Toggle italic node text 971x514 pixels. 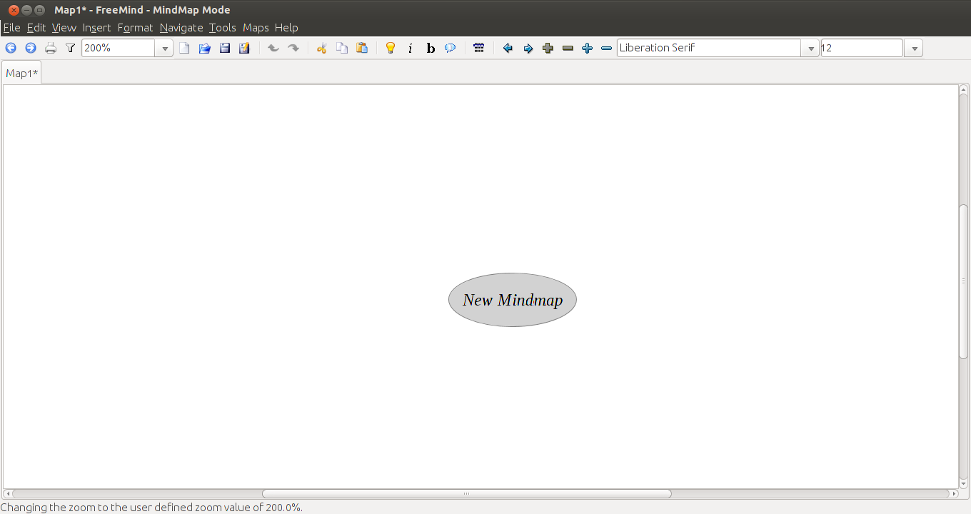click(x=411, y=48)
